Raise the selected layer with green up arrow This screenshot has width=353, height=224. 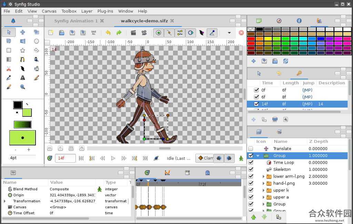pos(253,217)
